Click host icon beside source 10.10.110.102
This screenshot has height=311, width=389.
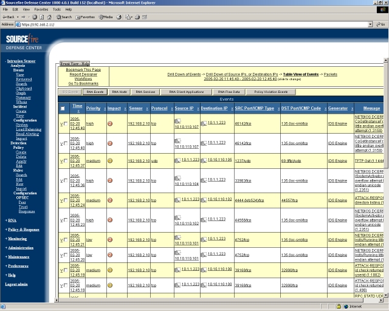pyautogui.click(x=177, y=217)
